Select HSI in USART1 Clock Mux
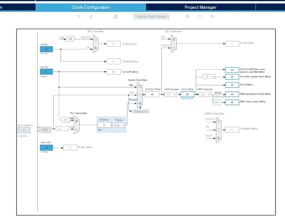The width and height of the screenshot is (285, 220). [x=219, y=130]
